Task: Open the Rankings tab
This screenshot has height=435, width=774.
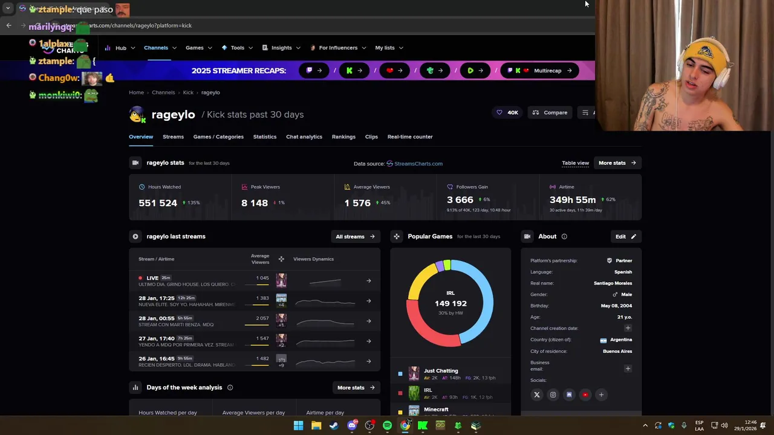Action: tap(343, 137)
